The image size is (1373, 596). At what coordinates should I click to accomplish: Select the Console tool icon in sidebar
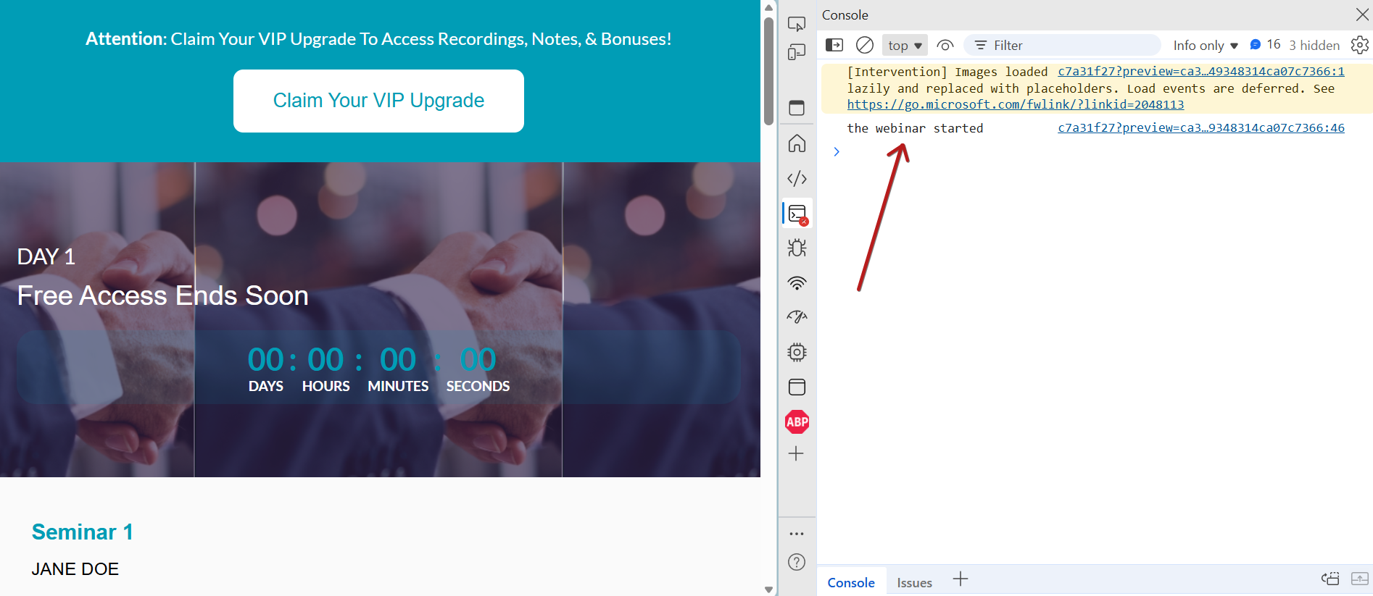(797, 214)
